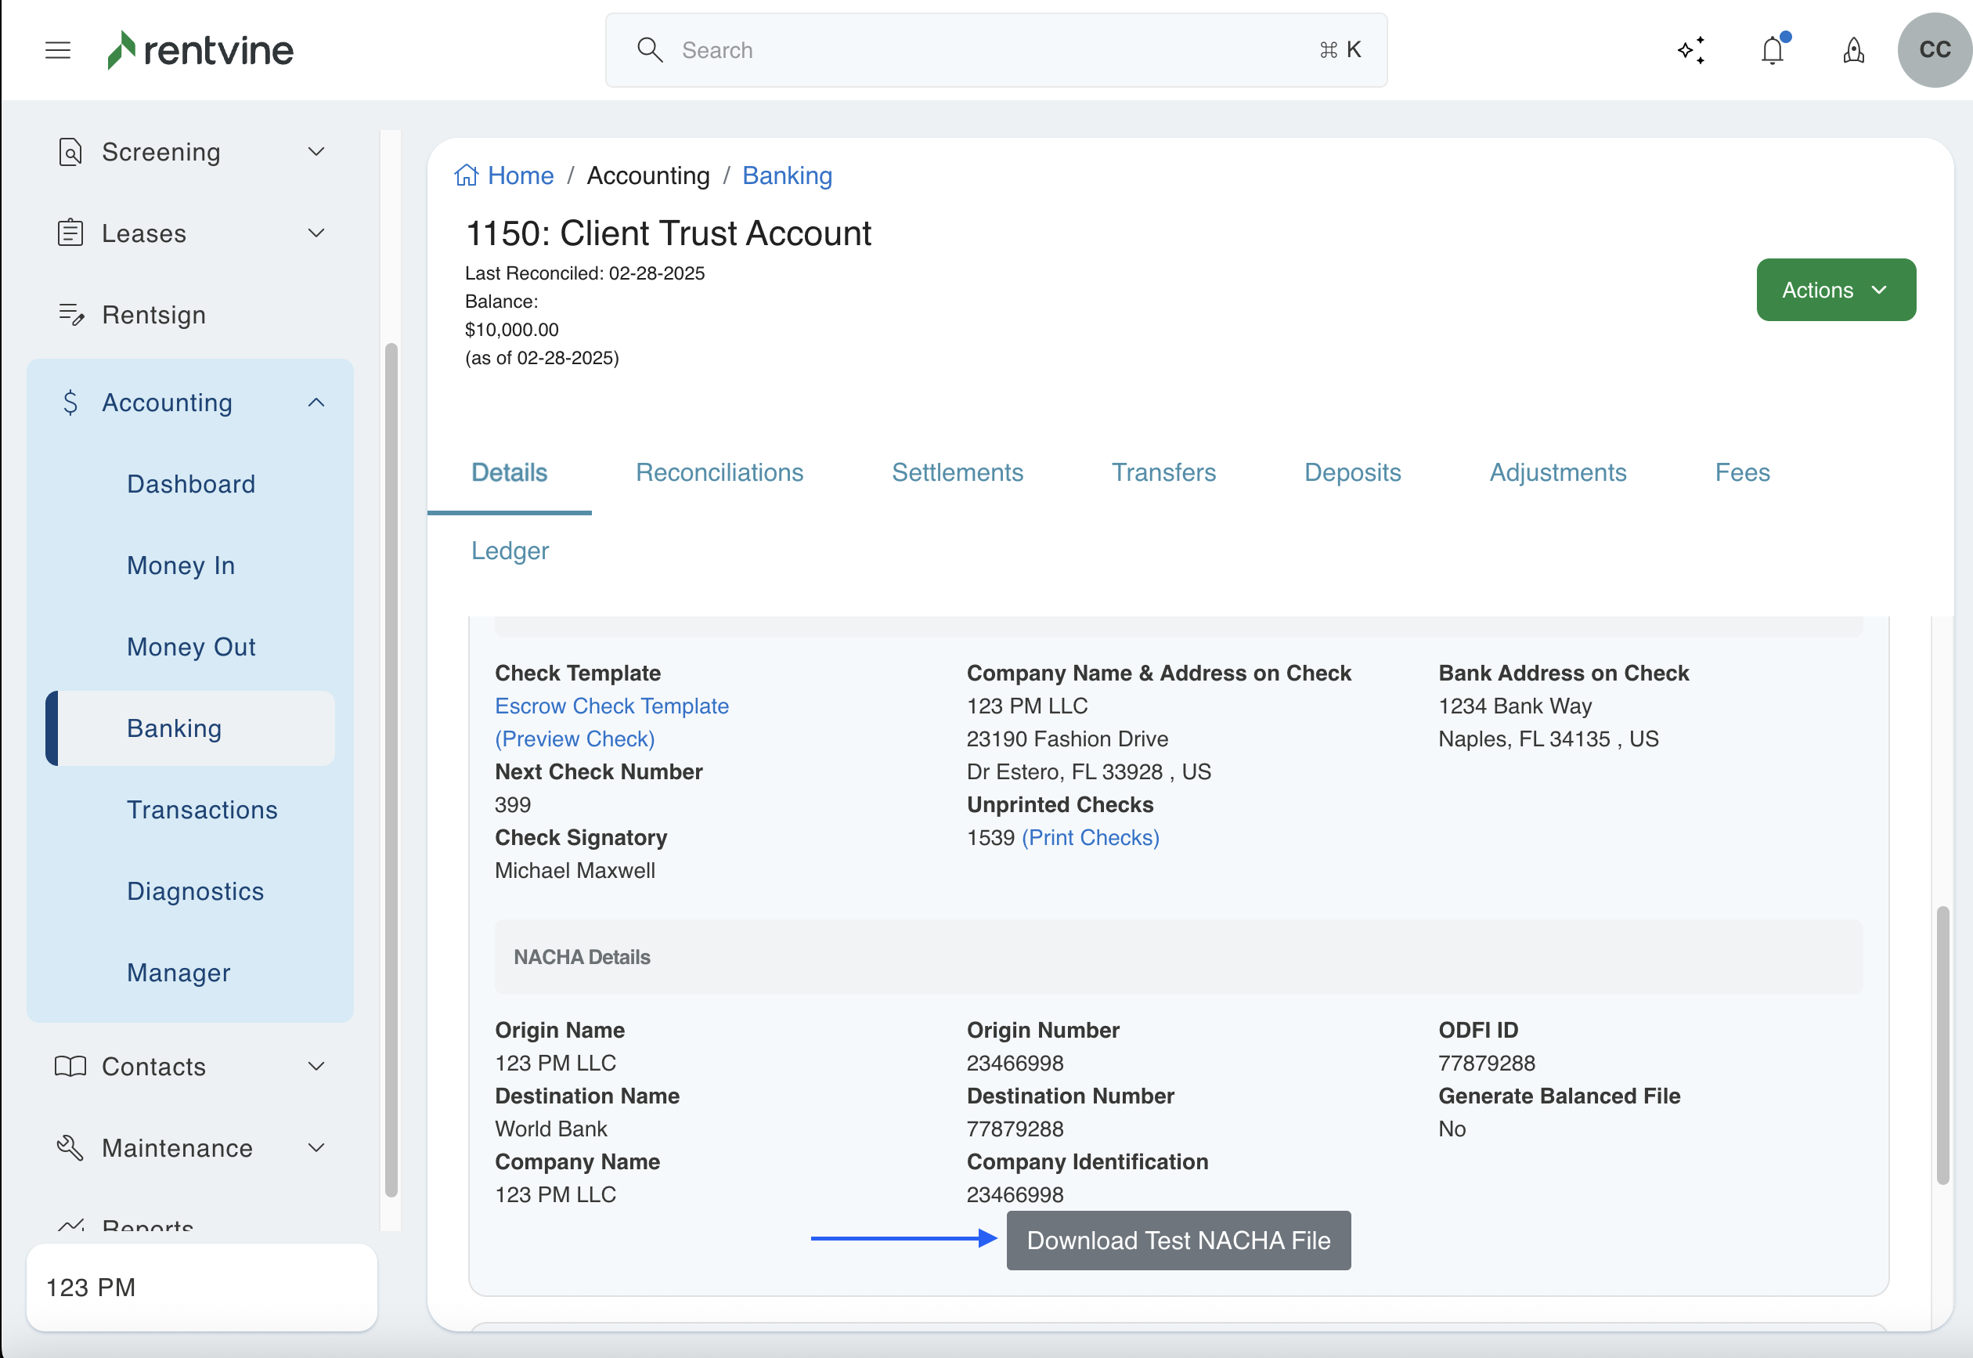Open the notifications bell

pyautogui.click(x=1773, y=50)
